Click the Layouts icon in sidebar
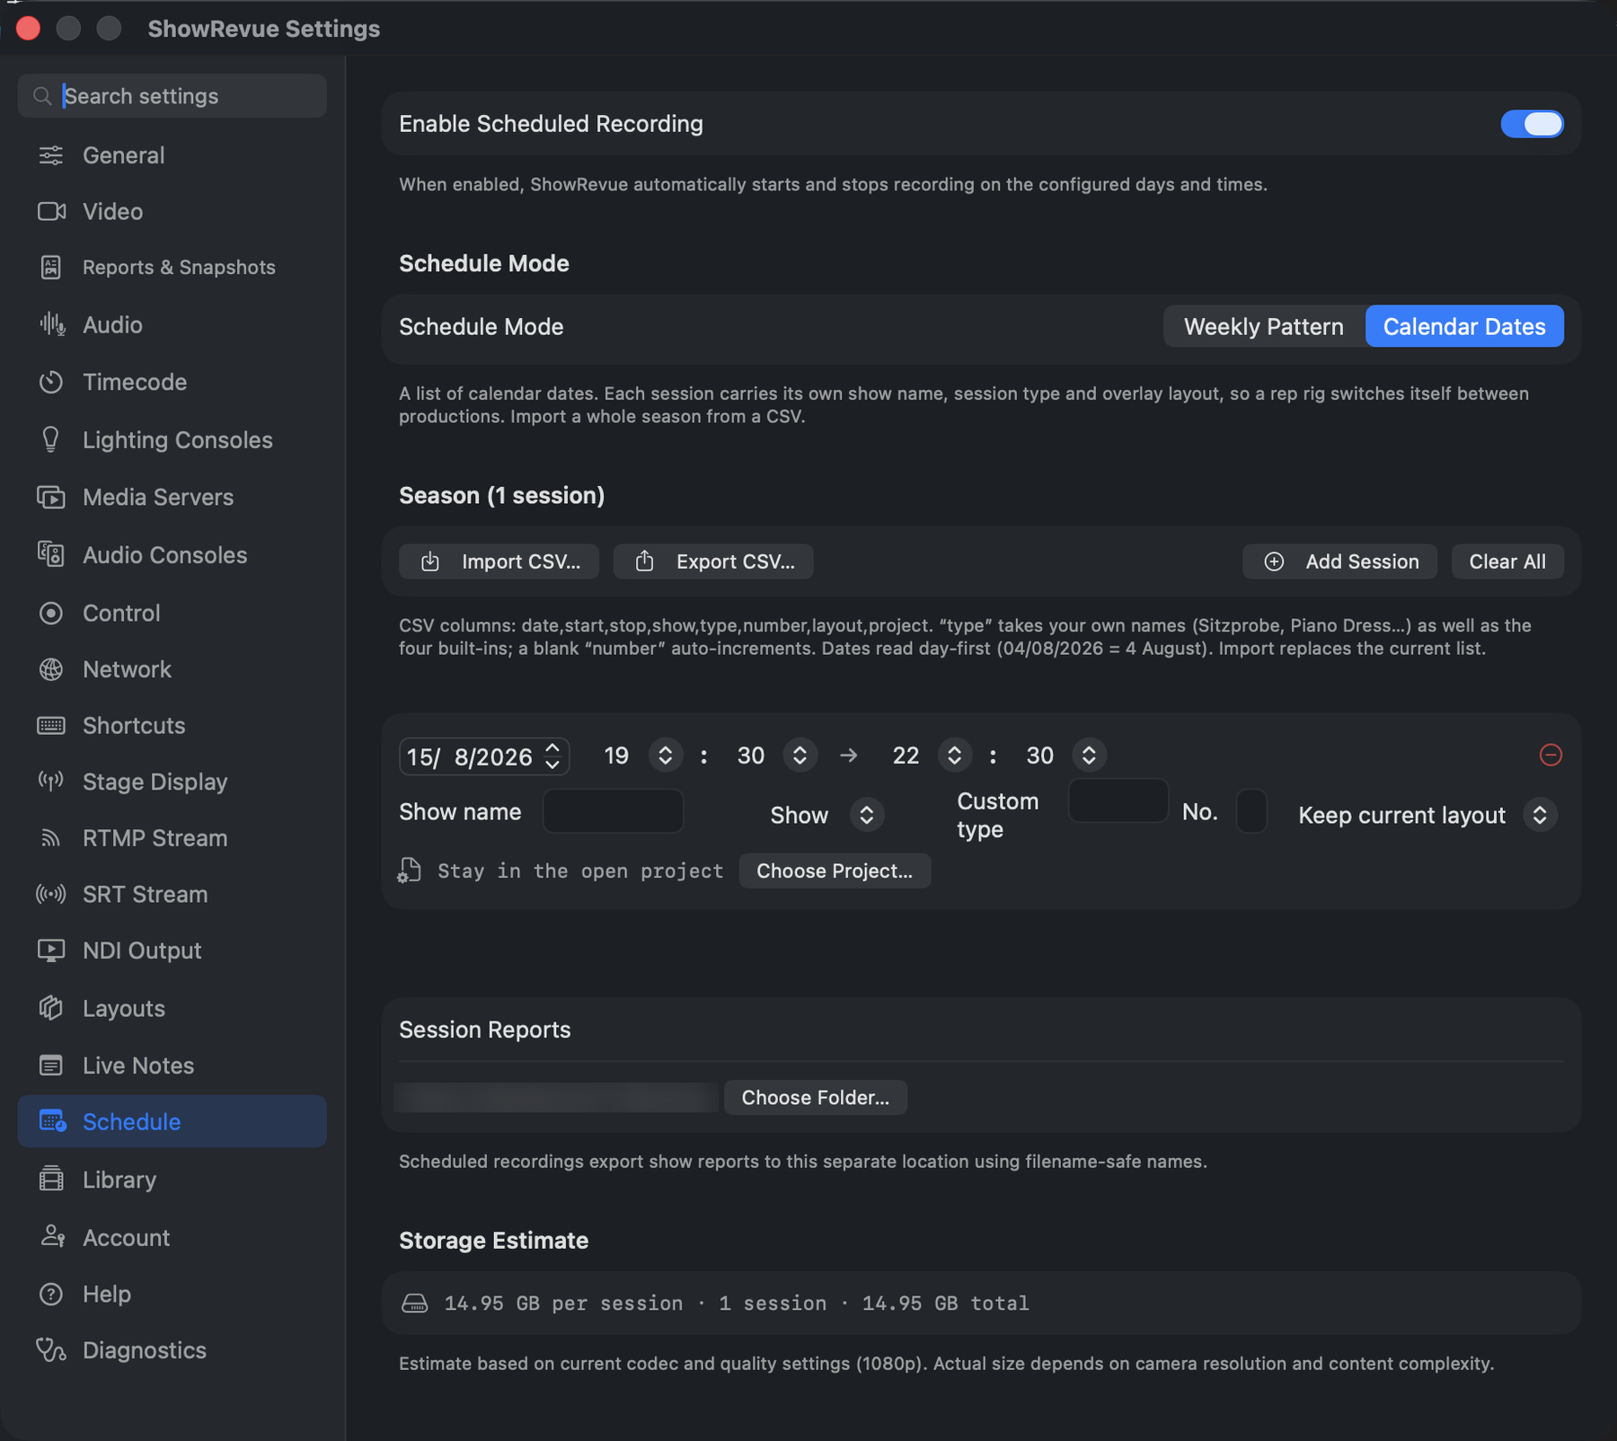The image size is (1617, 1441). tap(51, 1008)
